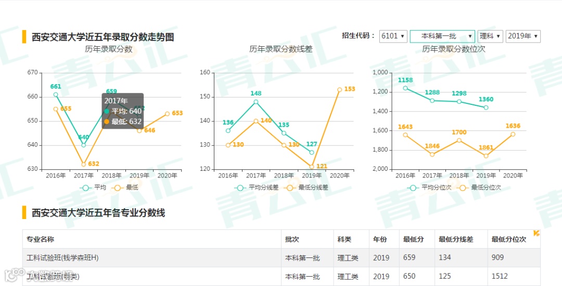
Task: Click 2019 lowest rank point 1861
Action: click(x=486, y=156)
